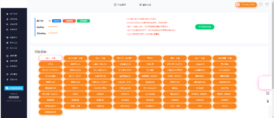Click the masked 3DesKey value
This screenshot has height=118, width=274.
(53, 33)
